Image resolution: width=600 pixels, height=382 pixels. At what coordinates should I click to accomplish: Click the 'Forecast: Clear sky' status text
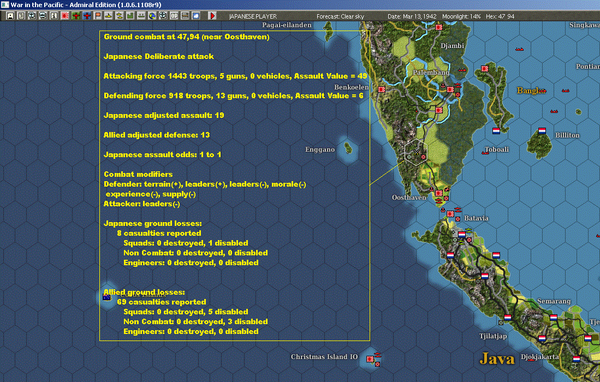tap(340, 16)
